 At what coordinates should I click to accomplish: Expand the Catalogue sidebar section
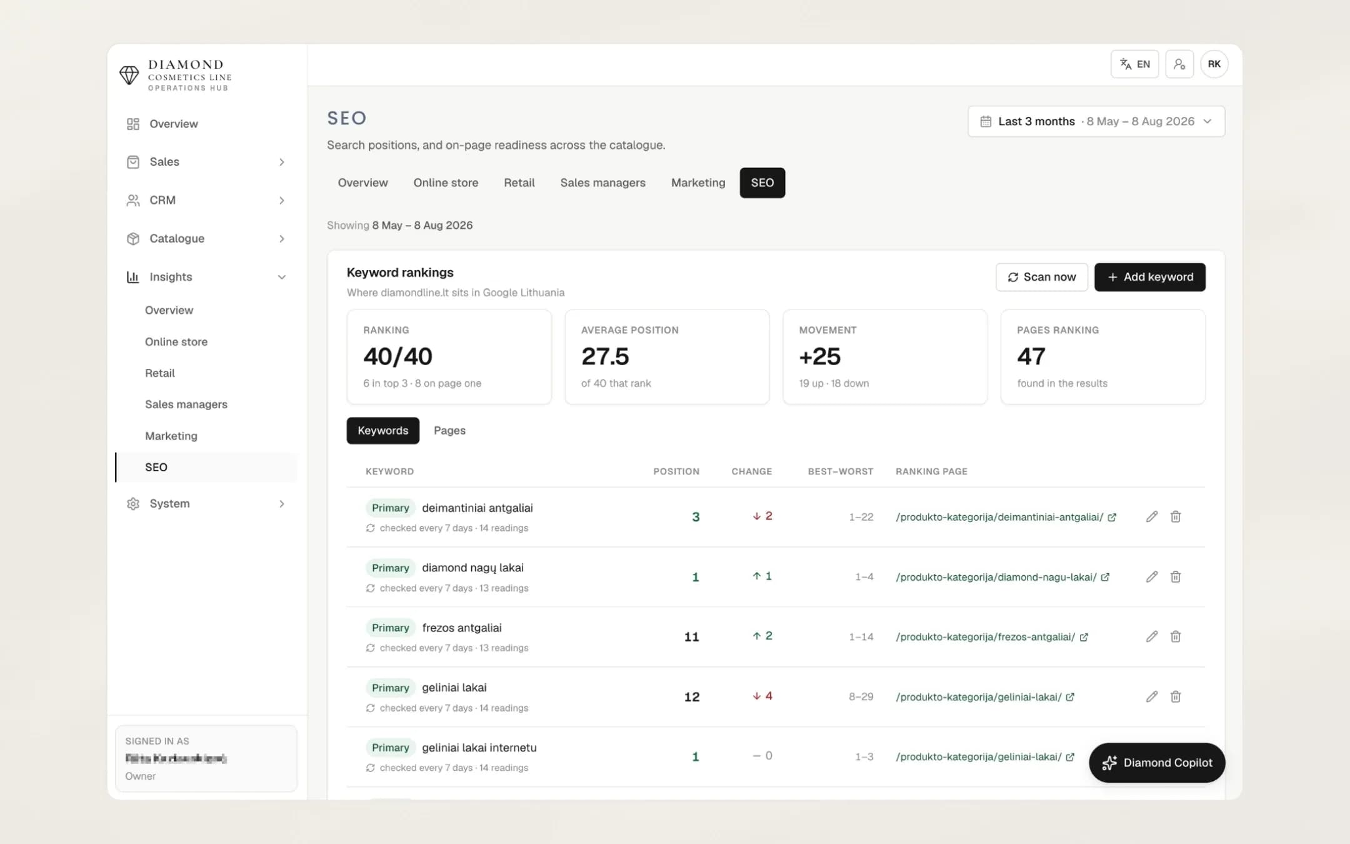[282, 239]
